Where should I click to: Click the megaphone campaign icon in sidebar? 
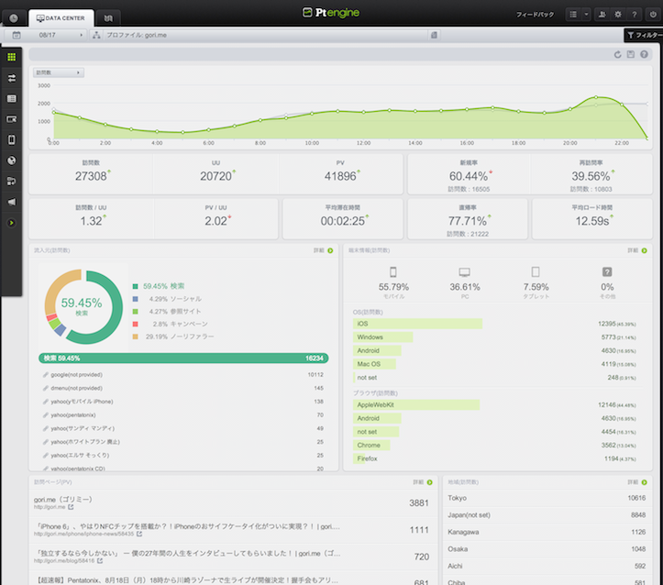pos(12,202)
